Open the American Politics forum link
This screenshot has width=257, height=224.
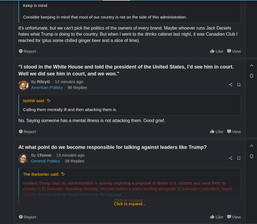47,88
